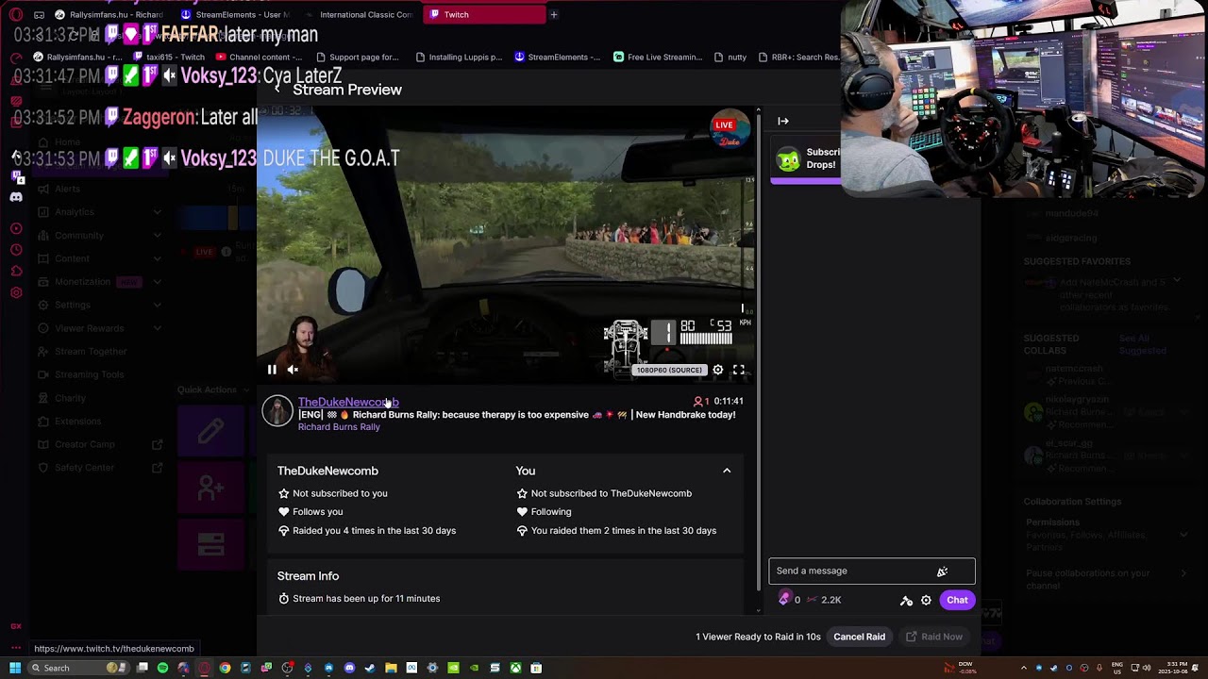Image resolution: width=1208 pixels, height=679 pixels.
Task: Open Microsoft Store from the taskbar
Action: pos(536,668)
